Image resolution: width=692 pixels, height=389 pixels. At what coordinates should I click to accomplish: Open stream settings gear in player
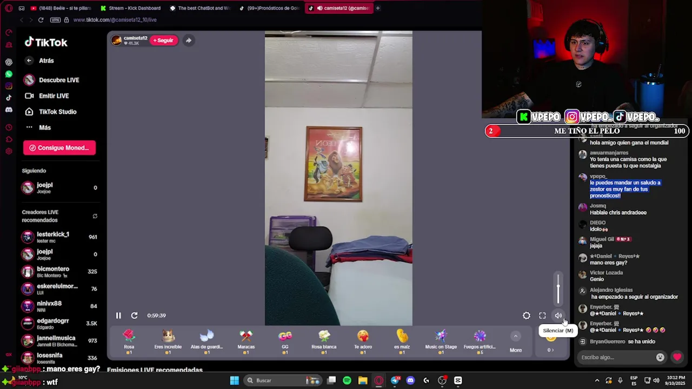[526, 316]
